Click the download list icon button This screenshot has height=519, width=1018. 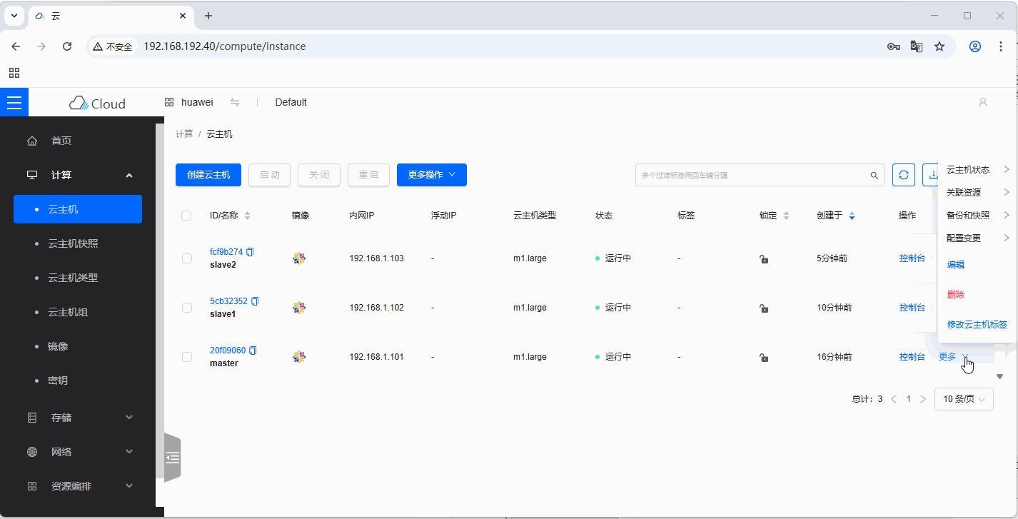[x=931, y=175]
